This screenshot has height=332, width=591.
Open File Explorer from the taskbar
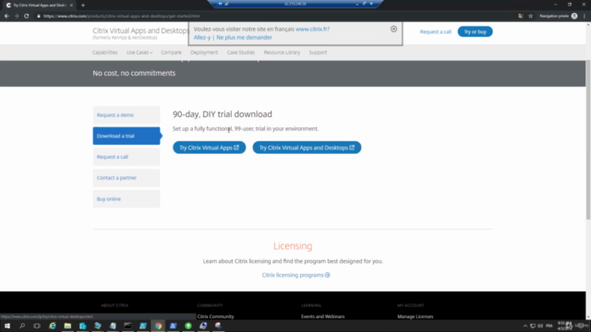click(x=67, y=326)
